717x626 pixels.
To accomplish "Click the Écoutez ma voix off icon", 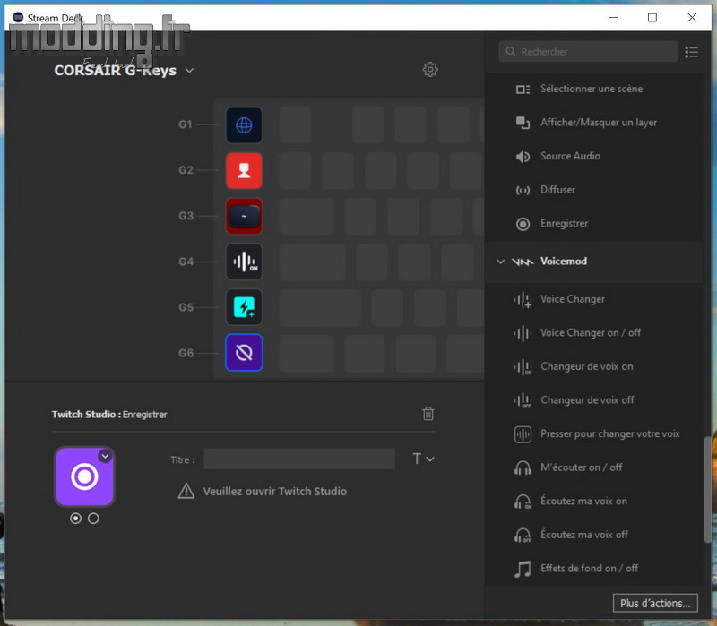I will point(523,535).
